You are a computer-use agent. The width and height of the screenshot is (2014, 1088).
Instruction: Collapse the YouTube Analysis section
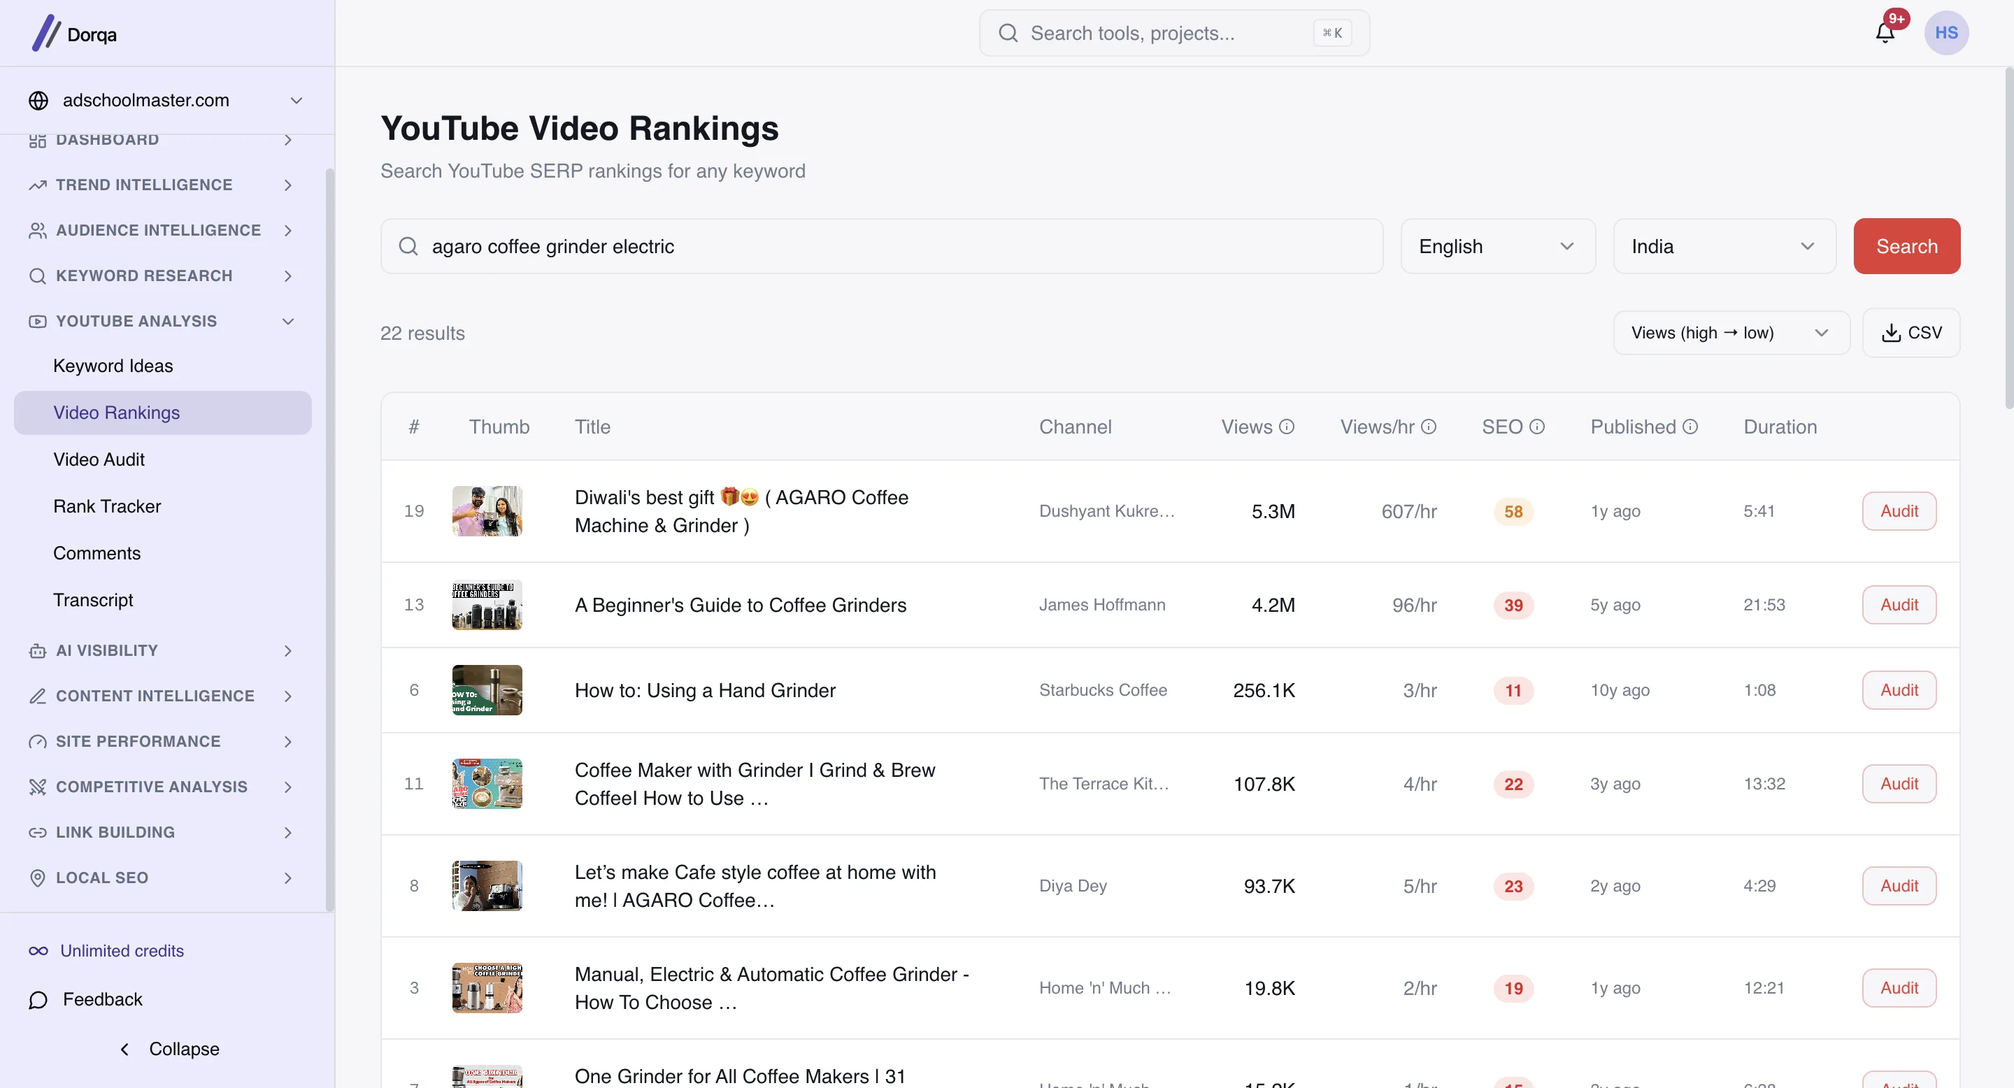click(x=287, y=321)
